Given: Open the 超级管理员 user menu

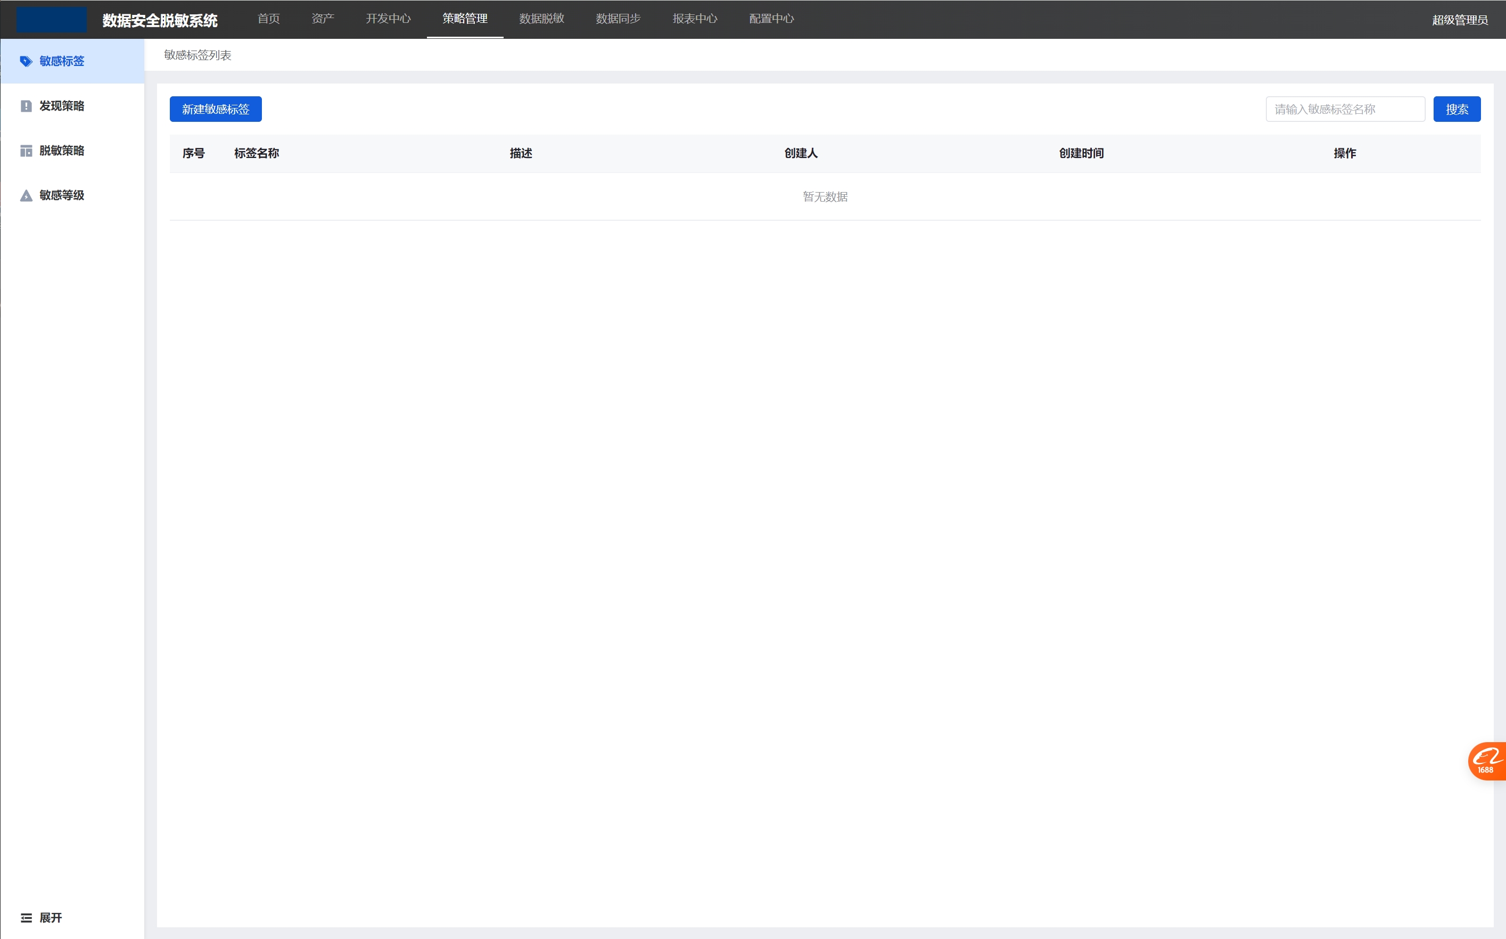Looking at the screenshot, I should pos(1459,20).
